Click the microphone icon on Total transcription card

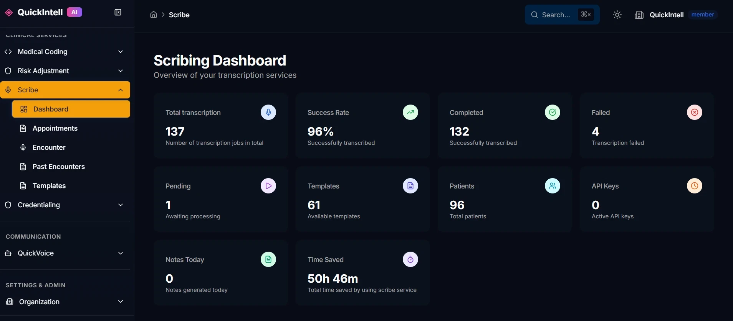coord(268,112)
